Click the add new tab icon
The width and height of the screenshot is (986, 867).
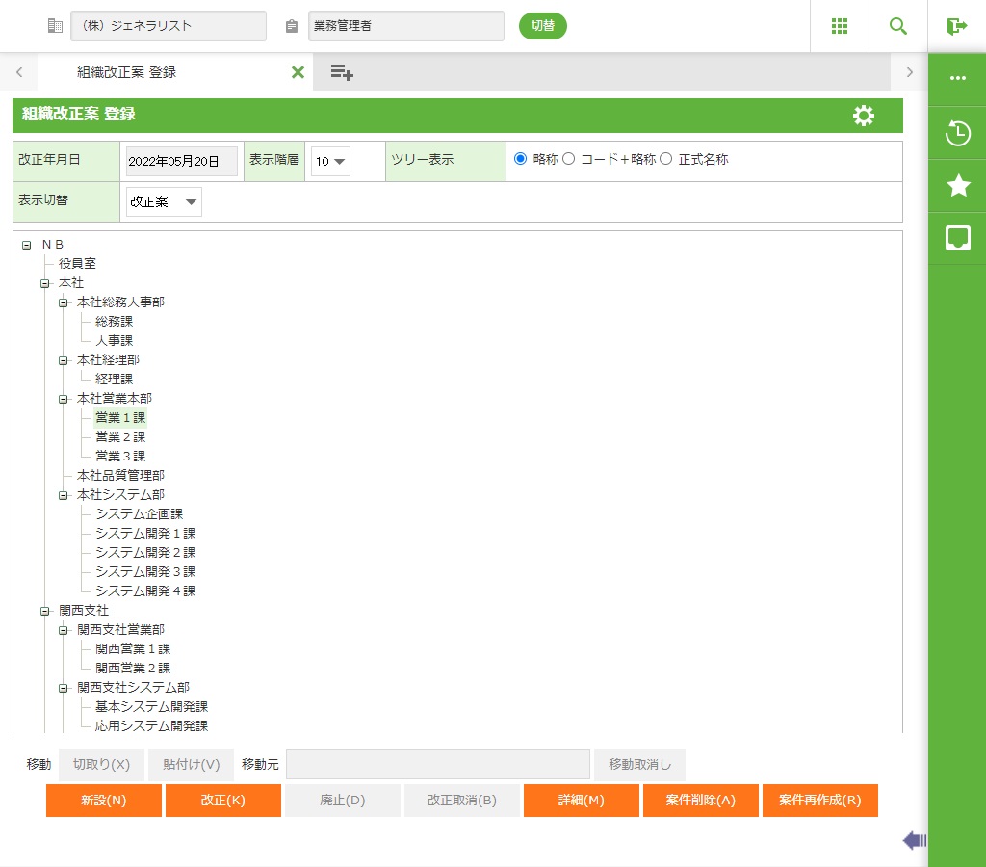pyautogui.click(x=341, y=72)
